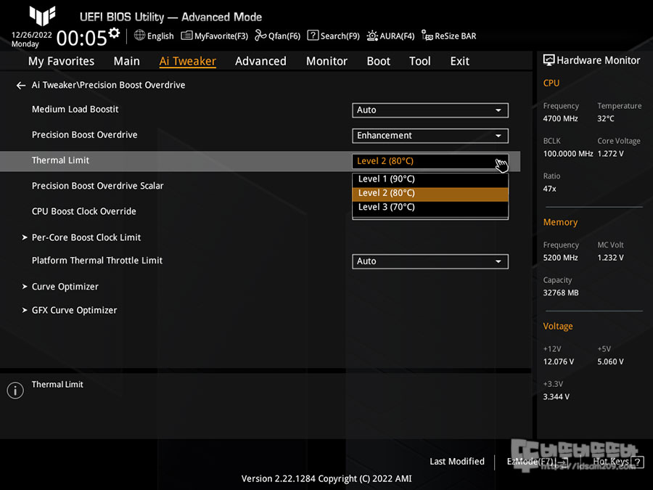
Task: Select the Ai Tweaker tab
Action: pos(187,61)
